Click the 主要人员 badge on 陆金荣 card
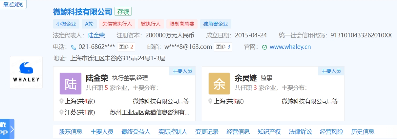 pos(182,71)
